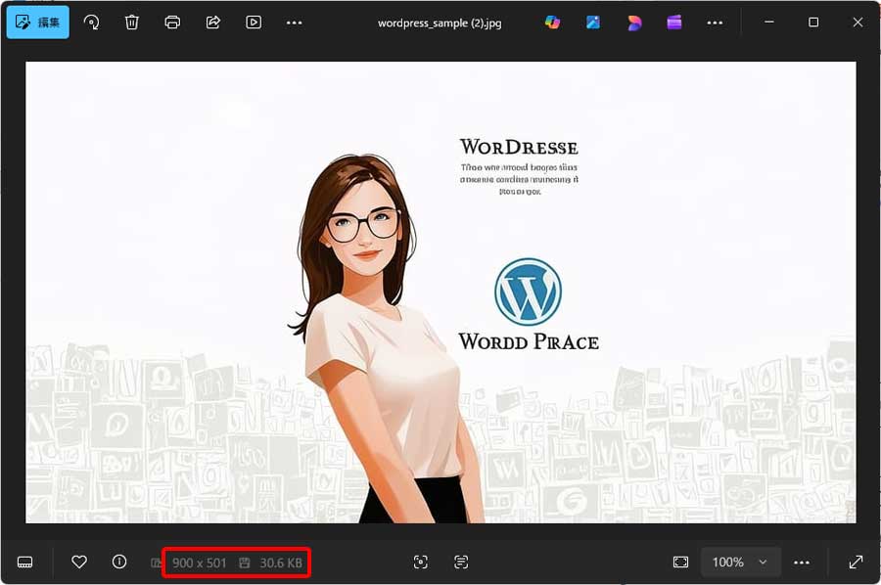The image size is (881, 585).
Task: Delete the photo using the trash icon
Action: point(132,22)
